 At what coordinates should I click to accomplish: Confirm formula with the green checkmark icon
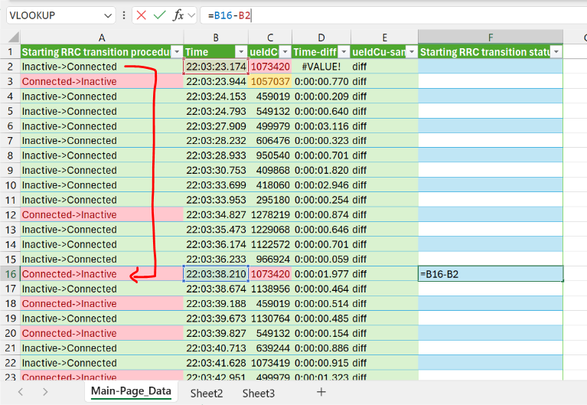160,15
